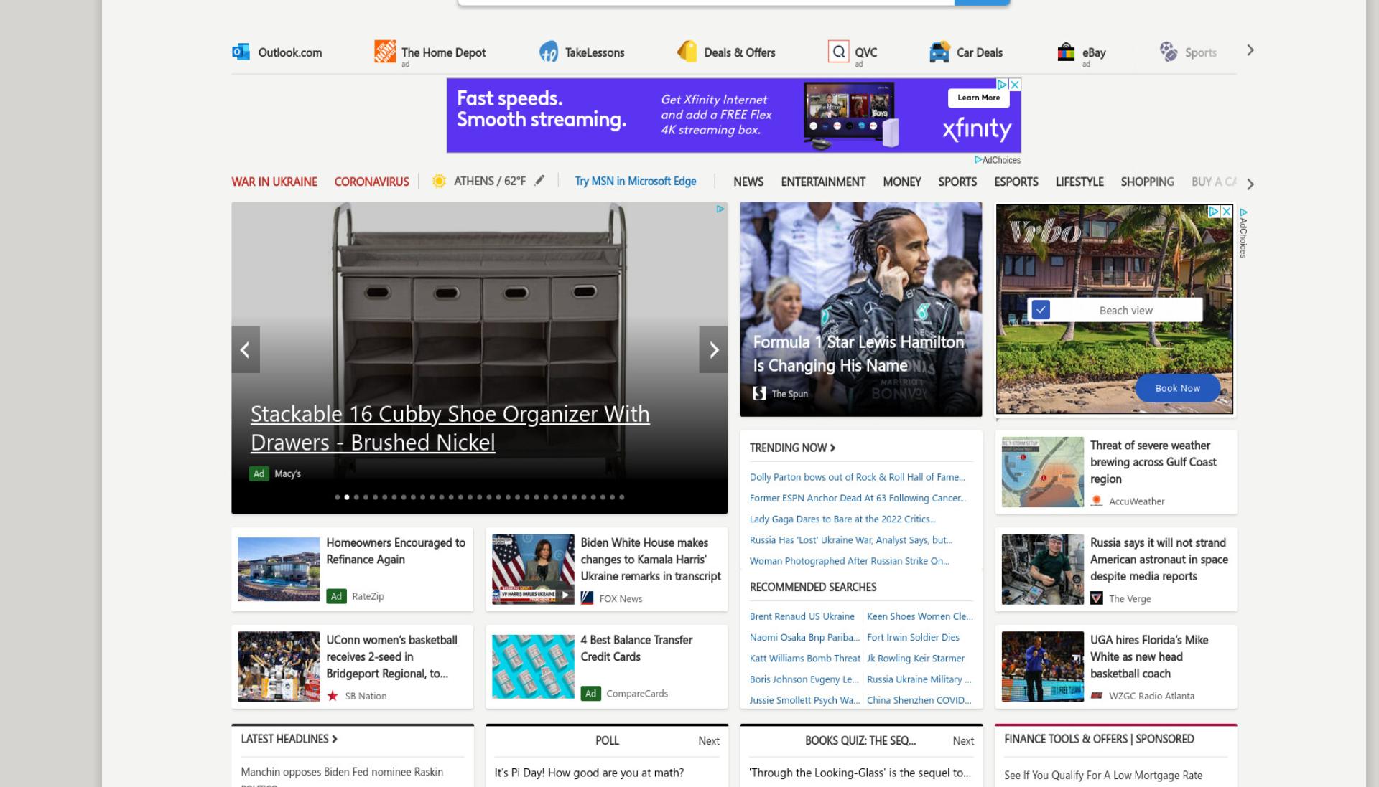Open the WAR IN UKRAINE section
This screenshot has width=1379, height=787.
[274, 182]
